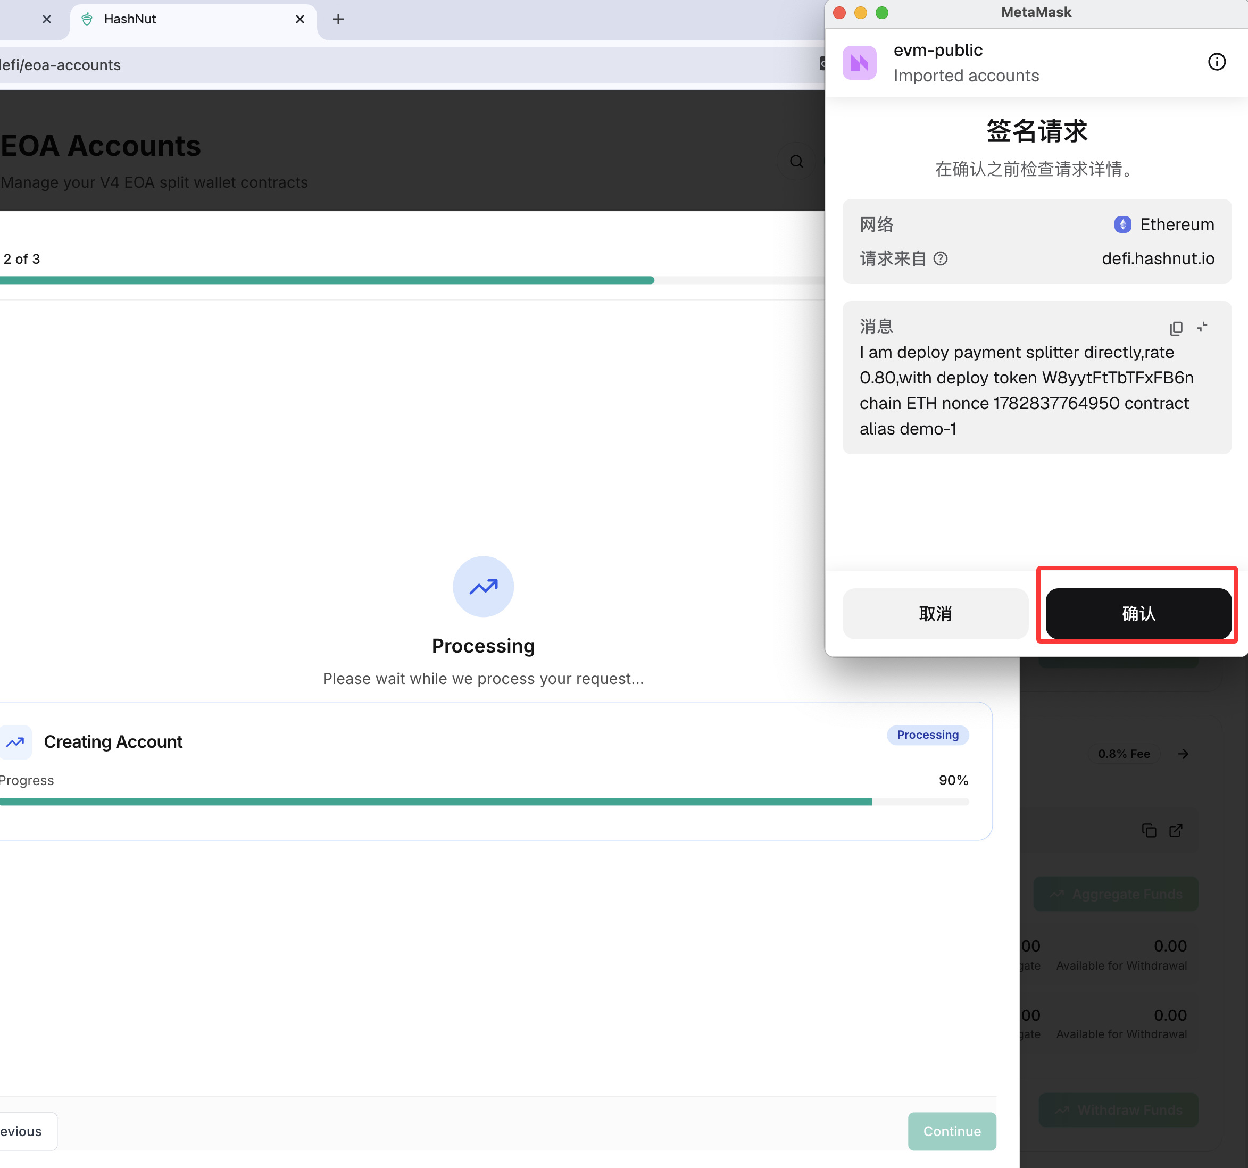Click the address bar URL eoa-accounts
This screenshot has height=1168, width=1248.
[x=61, y=65]
